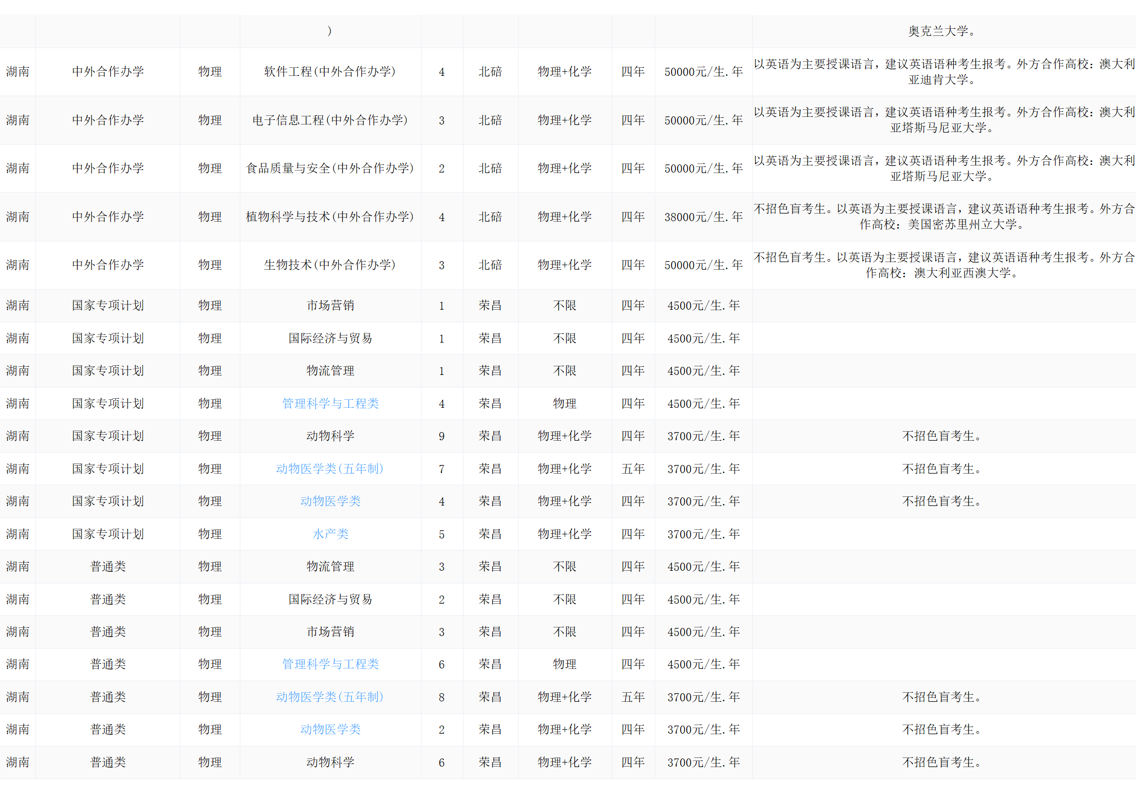Click remark mentioning 澳大利亚西澳大学
This screenshot has height=803, width=1136.
(x=943, y=265)
